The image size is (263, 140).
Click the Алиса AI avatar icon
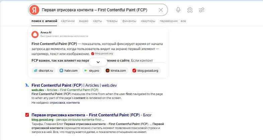pos(35,34)
